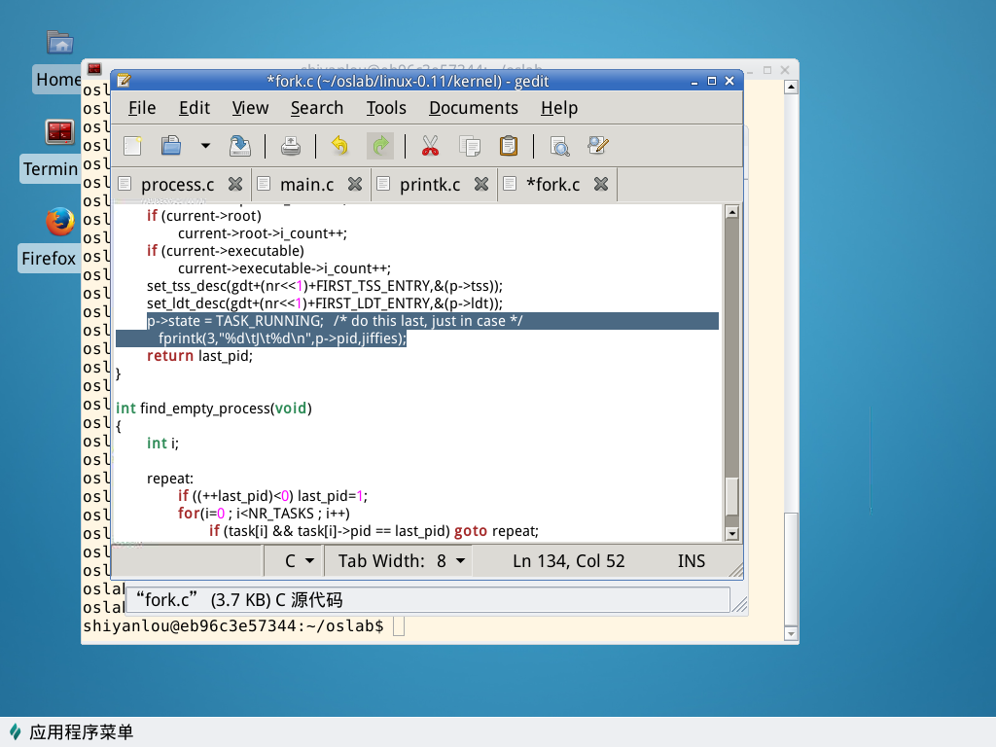The height and width of the screenshot is (747, 996).
Task: Open the Search menu
Action: 316,108
